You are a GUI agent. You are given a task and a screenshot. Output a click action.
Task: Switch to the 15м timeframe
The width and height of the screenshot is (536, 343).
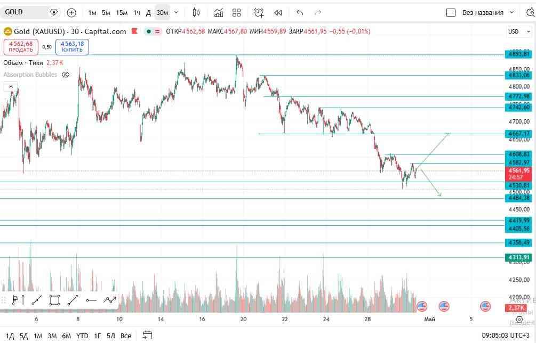[121, 12]
